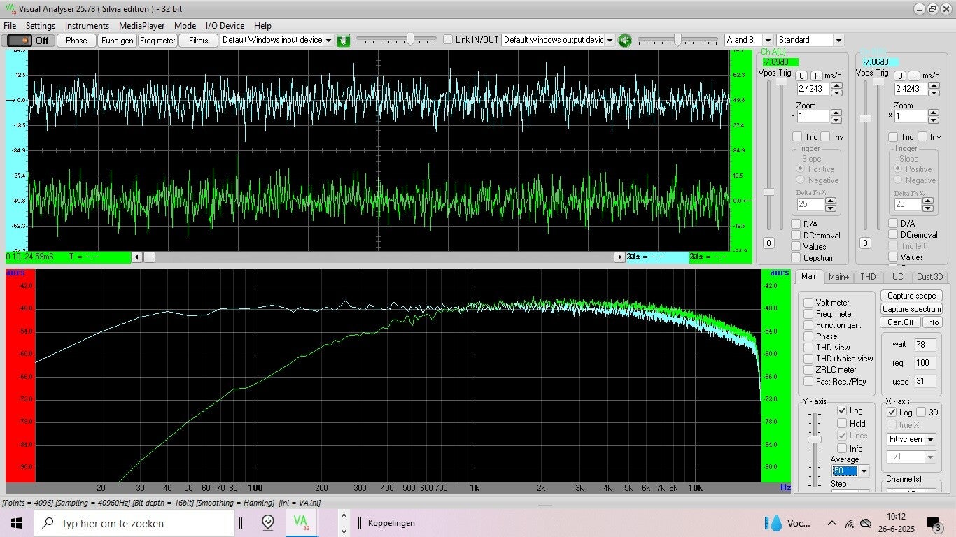Screen dimensions: 956x537
Task: Expand the Default Windows input device dropdown
Action: [x=328, y=41]
